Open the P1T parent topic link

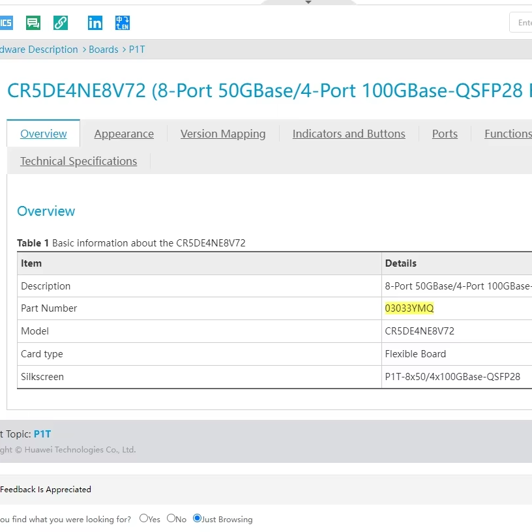coord(42,434)
